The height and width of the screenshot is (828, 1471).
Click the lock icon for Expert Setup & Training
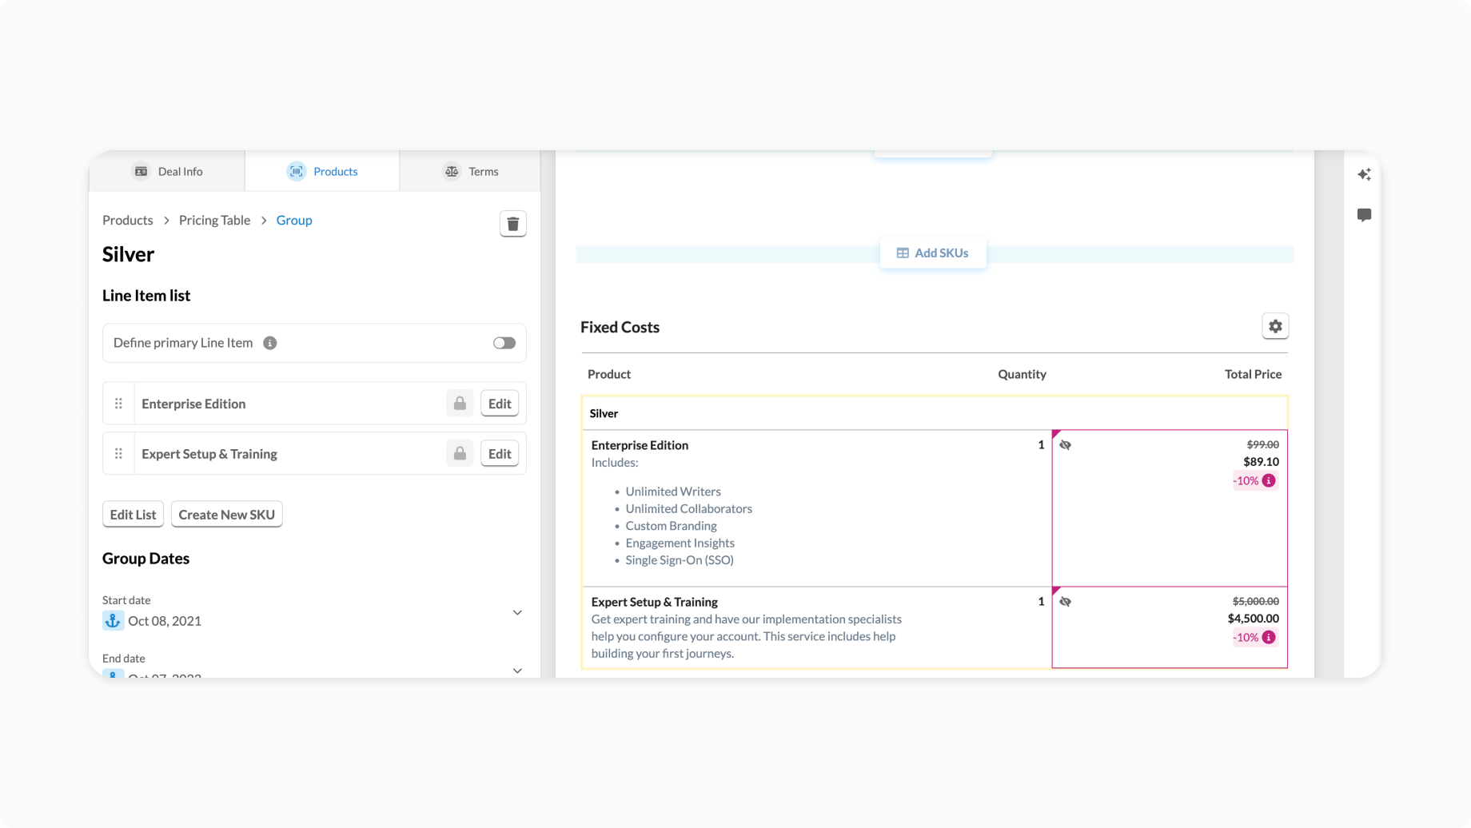pos(460,454)
